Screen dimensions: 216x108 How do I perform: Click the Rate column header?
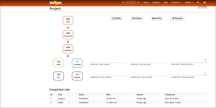point(108,95)
